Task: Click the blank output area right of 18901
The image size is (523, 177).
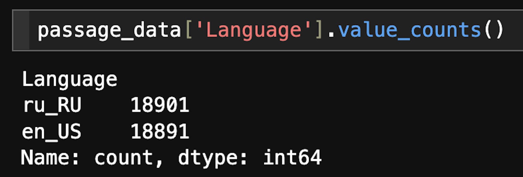Action: 327,105
